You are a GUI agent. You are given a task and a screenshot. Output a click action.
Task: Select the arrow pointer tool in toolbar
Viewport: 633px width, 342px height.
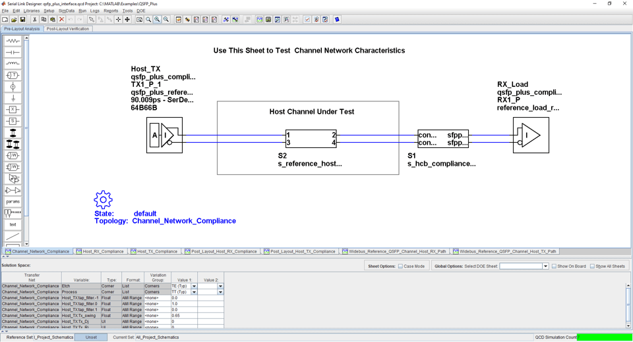coord(91,19)
